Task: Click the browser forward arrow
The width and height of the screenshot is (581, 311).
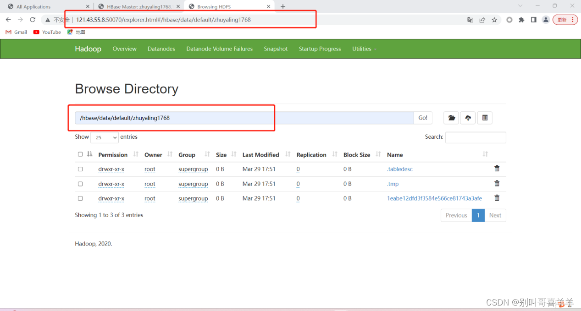Action: click(x=20, y=20)
